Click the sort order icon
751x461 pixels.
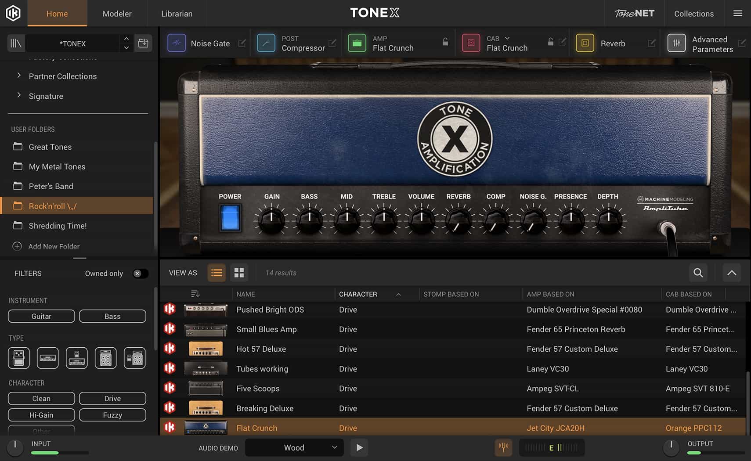tap(195, 294)
